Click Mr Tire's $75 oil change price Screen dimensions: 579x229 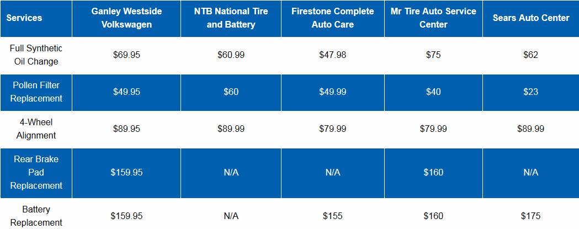(433, 55)
